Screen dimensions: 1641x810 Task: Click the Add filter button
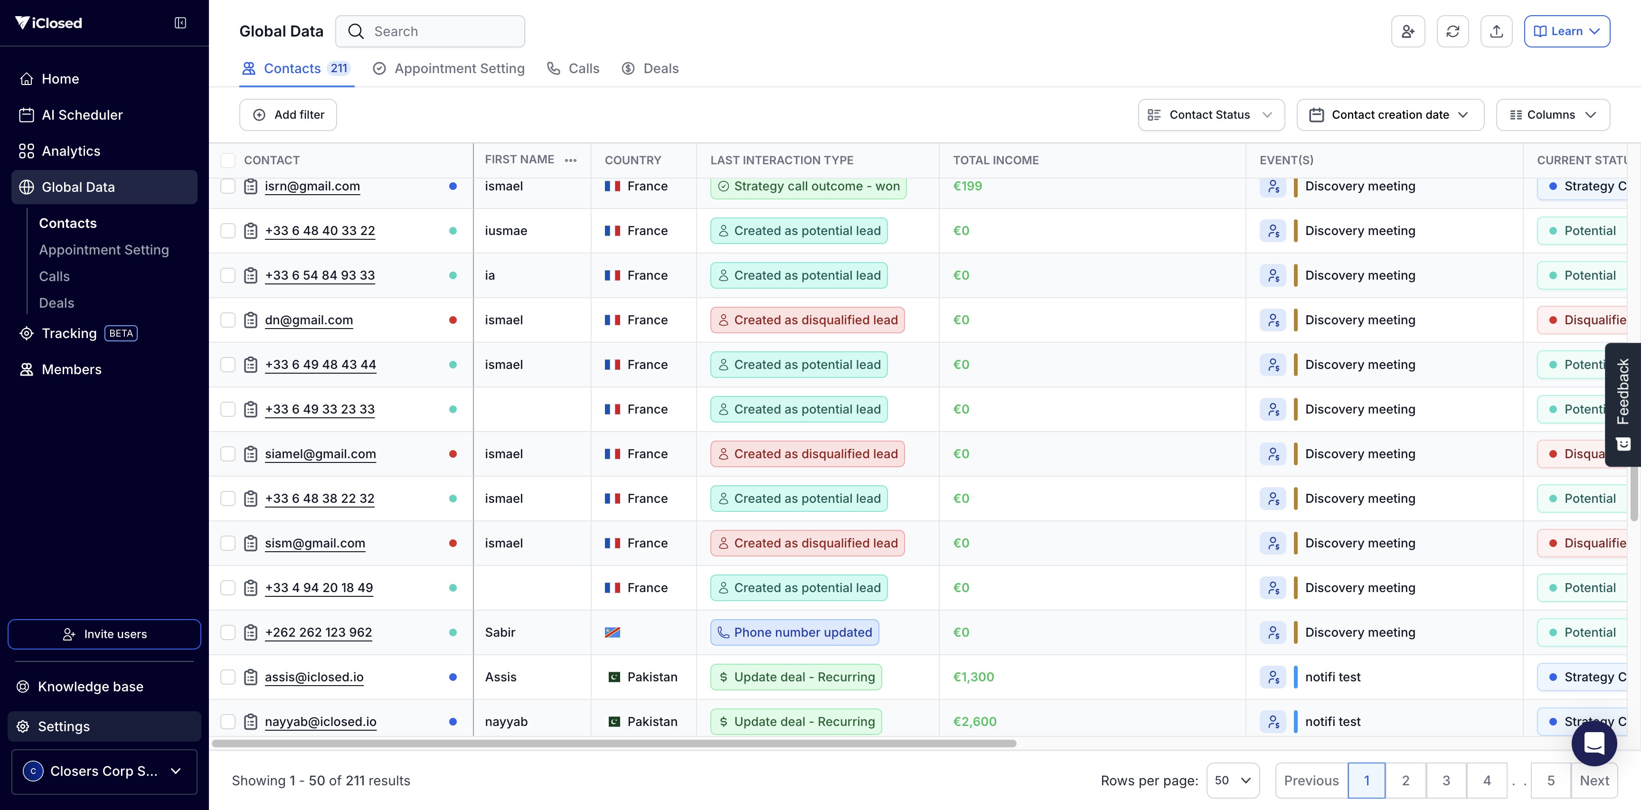pos(288,114)
